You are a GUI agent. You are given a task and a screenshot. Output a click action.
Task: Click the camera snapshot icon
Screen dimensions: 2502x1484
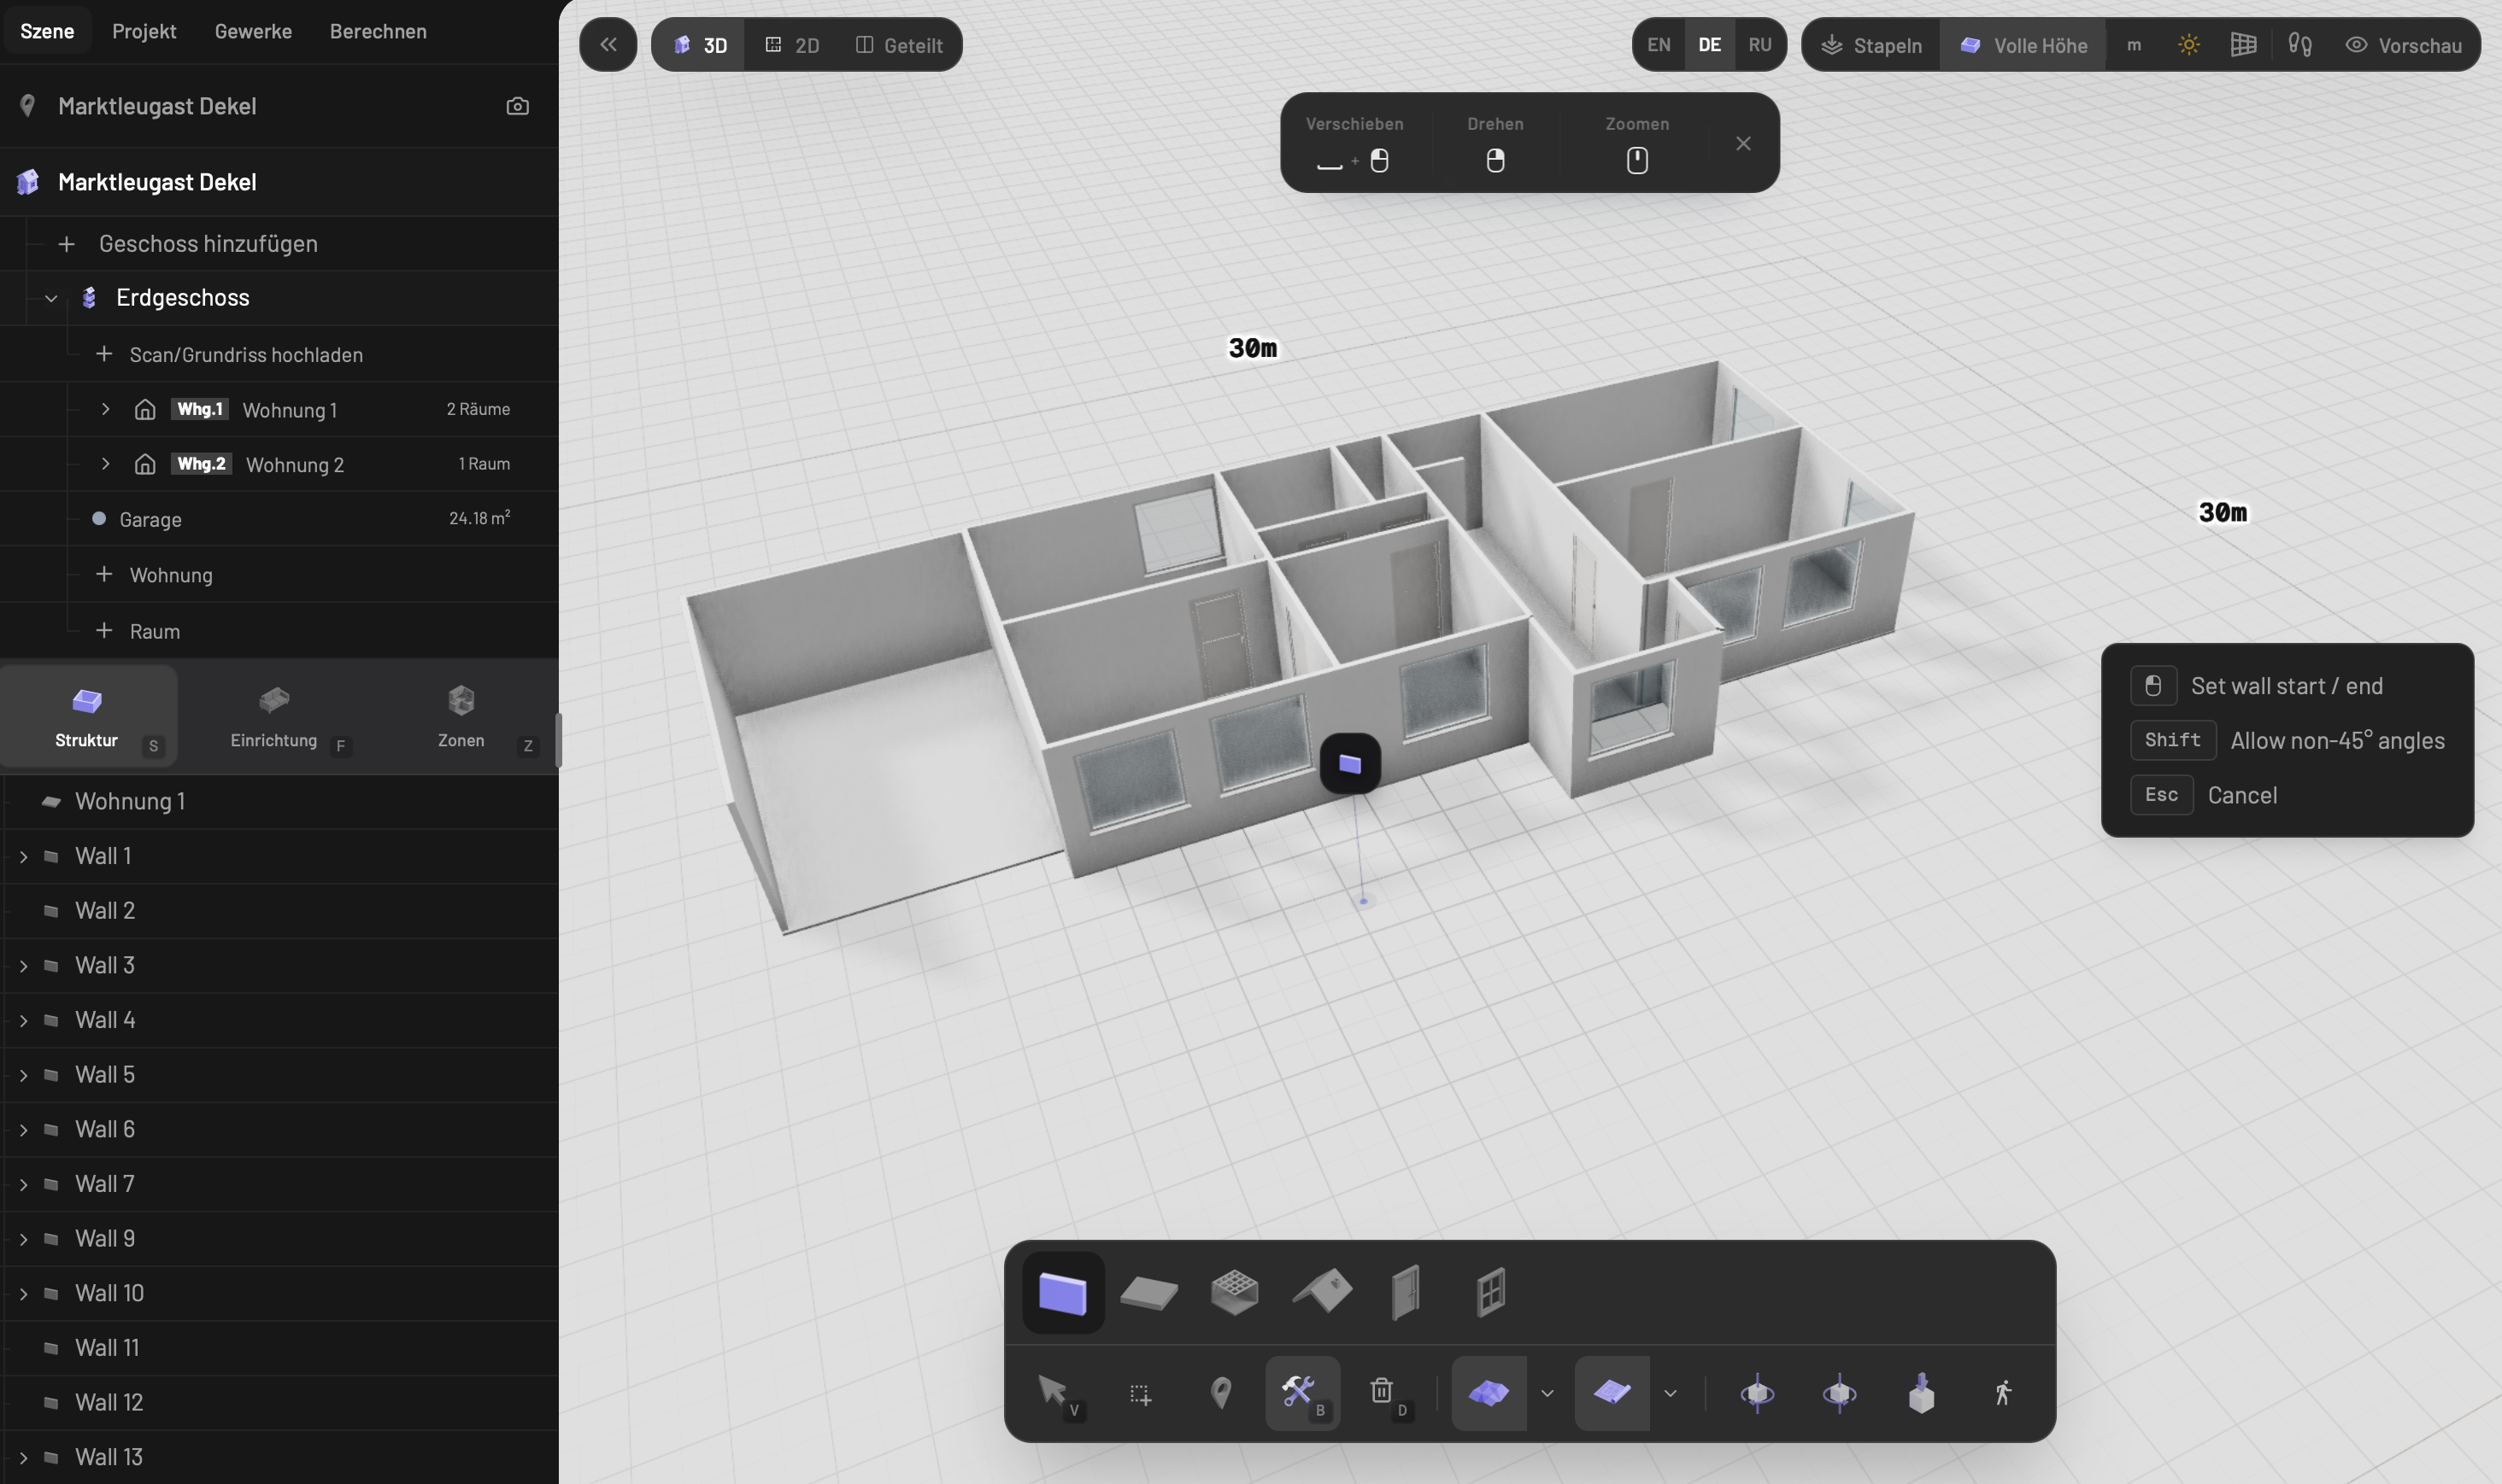point(518,106)
